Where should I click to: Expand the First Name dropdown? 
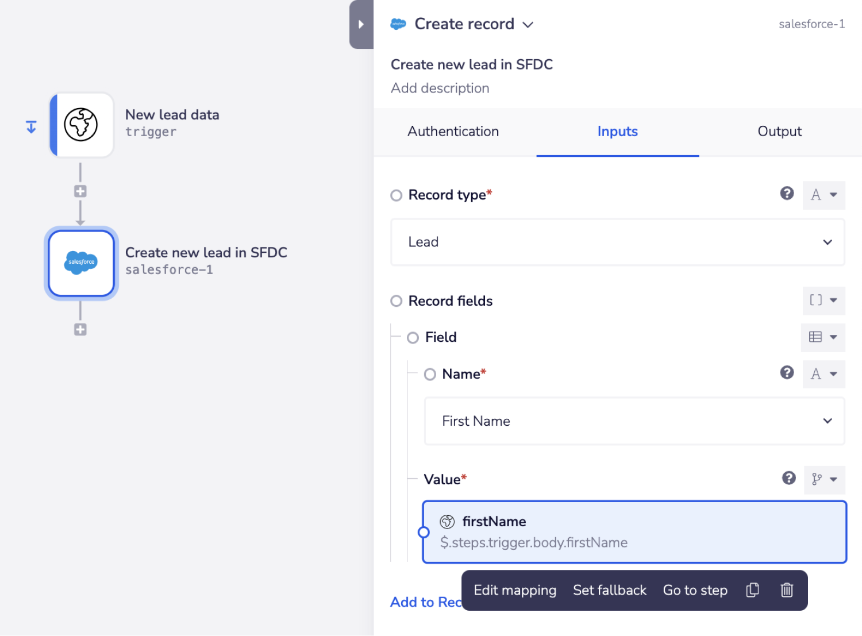click(x=634, y=421)
